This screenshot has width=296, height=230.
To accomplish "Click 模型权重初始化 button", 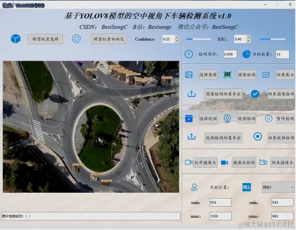I will tap(109, 39).
